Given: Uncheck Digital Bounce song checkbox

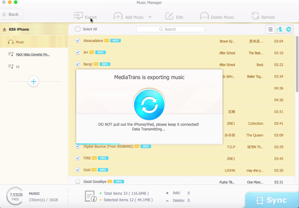Looking at the screenshot, I should (78, 146).
